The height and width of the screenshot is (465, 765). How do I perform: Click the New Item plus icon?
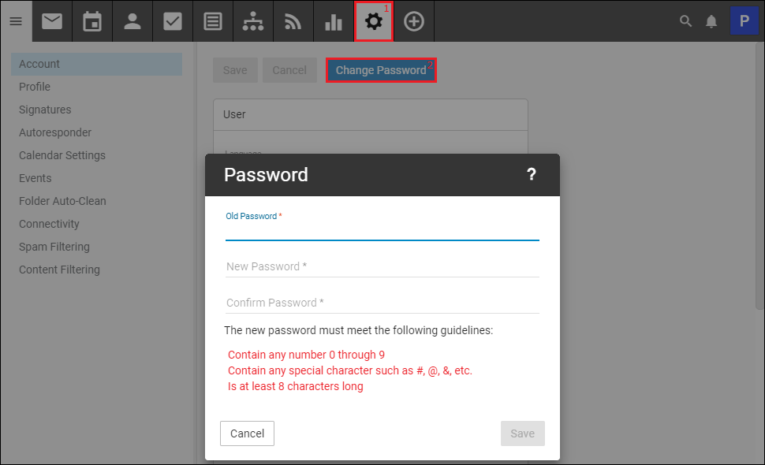coord(414,20)
